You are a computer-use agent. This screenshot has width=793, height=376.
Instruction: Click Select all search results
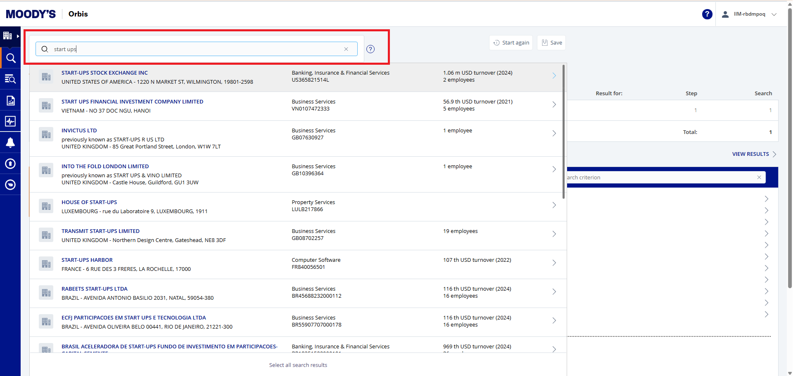pyautogui.click(x=298, y=365)
